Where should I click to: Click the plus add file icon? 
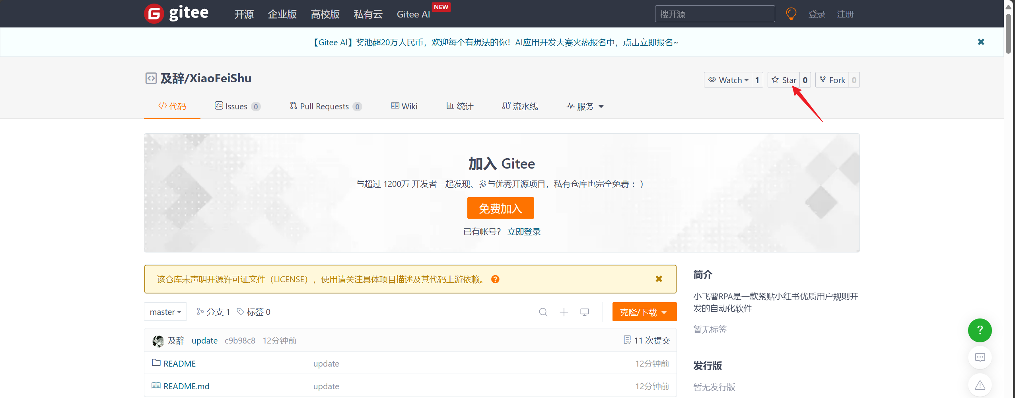point(564,312)
